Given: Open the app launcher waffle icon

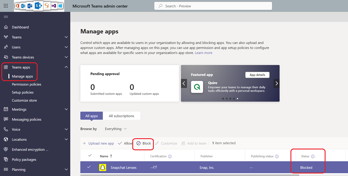Looking at the screenshot, I should [6, 6].
